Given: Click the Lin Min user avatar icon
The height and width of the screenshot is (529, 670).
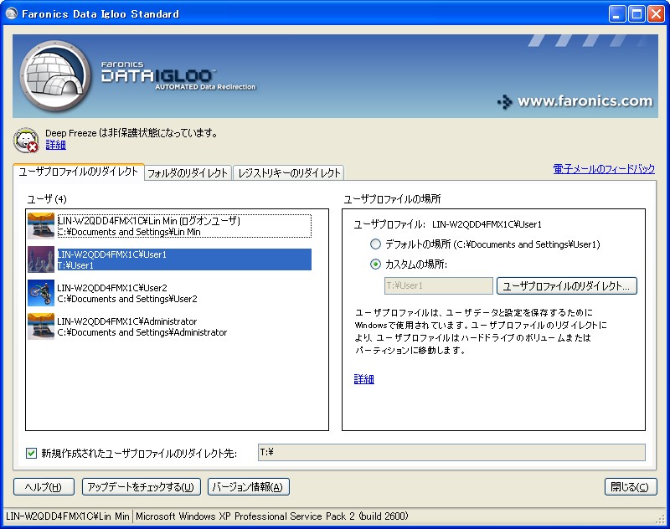Looking at the screenshot, I should click(40, 226).
